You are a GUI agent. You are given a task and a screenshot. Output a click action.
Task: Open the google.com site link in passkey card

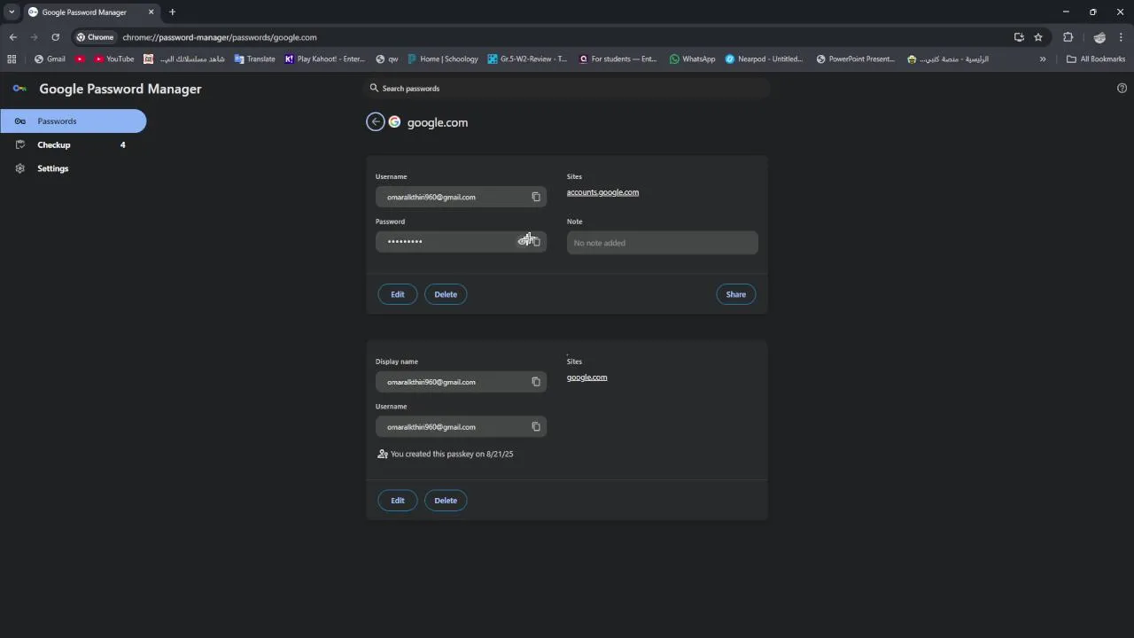(586, 377)
